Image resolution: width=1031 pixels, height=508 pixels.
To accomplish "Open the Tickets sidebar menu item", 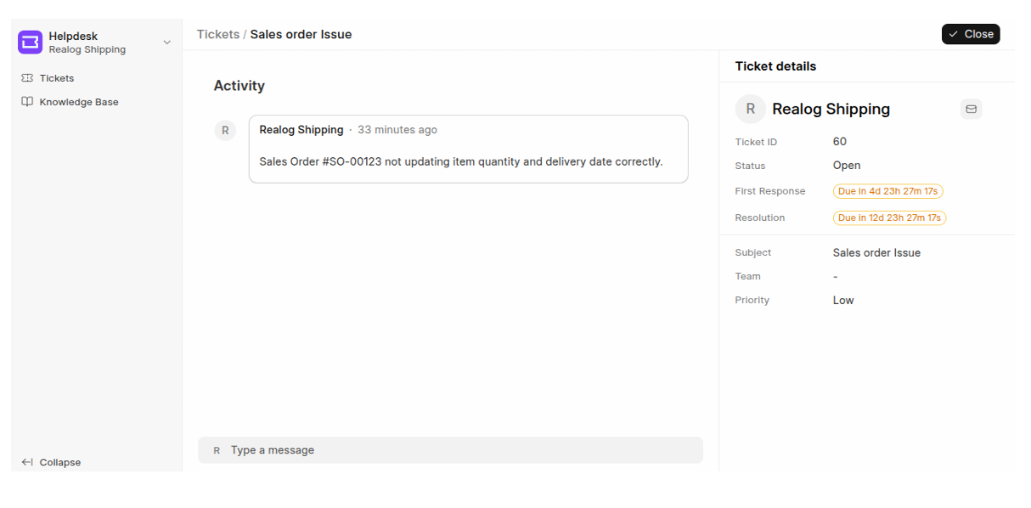I will click(x=57, y=78).
